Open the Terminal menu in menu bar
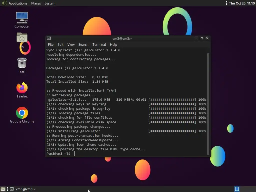256x192 pixels. [99, 44]
